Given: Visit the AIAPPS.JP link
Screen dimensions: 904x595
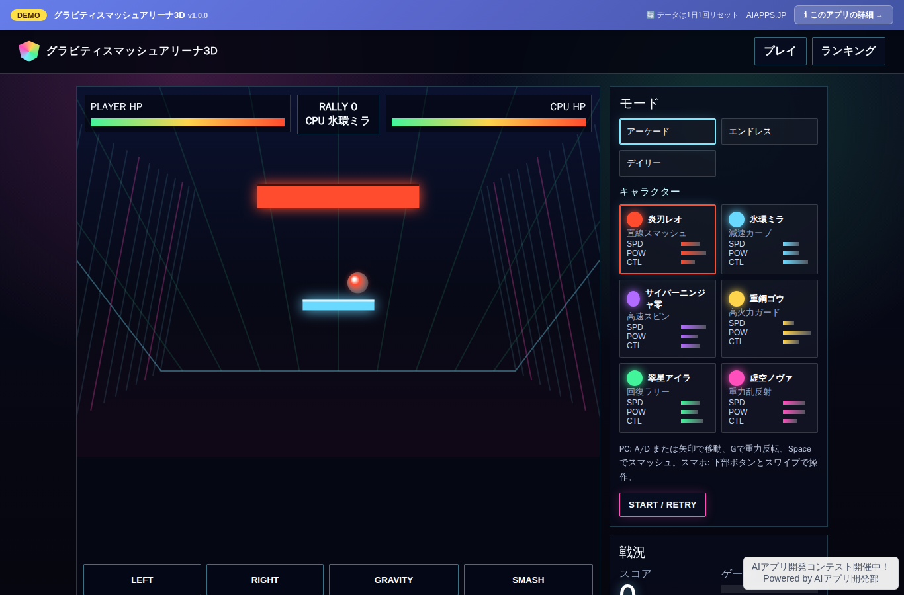Looking at the screenshot, I should tap(766, 15).
